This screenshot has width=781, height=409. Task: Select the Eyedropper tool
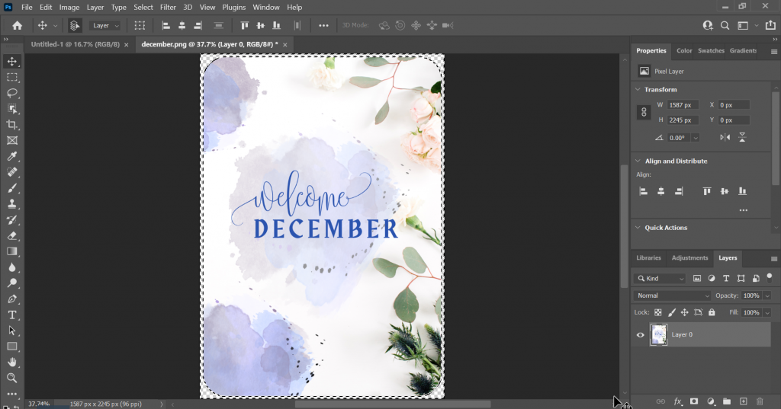pyautogui.click(x=12, y=156)
